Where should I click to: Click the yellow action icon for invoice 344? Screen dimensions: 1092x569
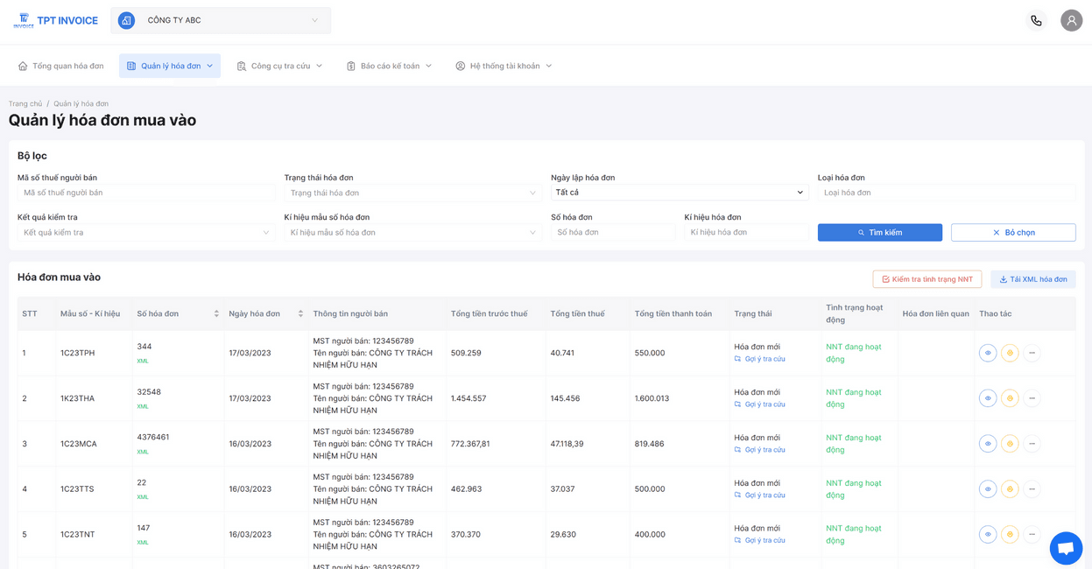[1010, 353]
